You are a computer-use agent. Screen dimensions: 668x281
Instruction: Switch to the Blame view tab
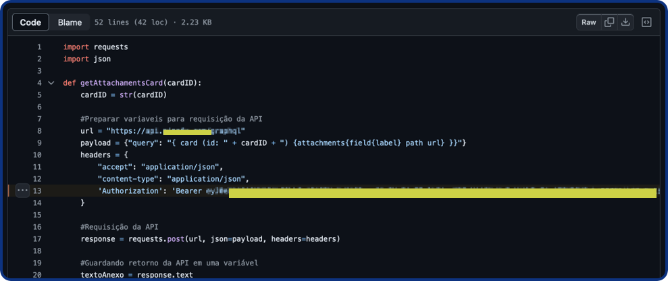pos(70,22)
